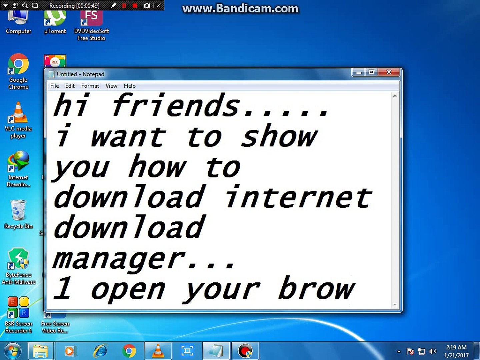This screenshot has height=360, width=480.
Task: Select the Computer desktop icon
Action: (18, 22)
